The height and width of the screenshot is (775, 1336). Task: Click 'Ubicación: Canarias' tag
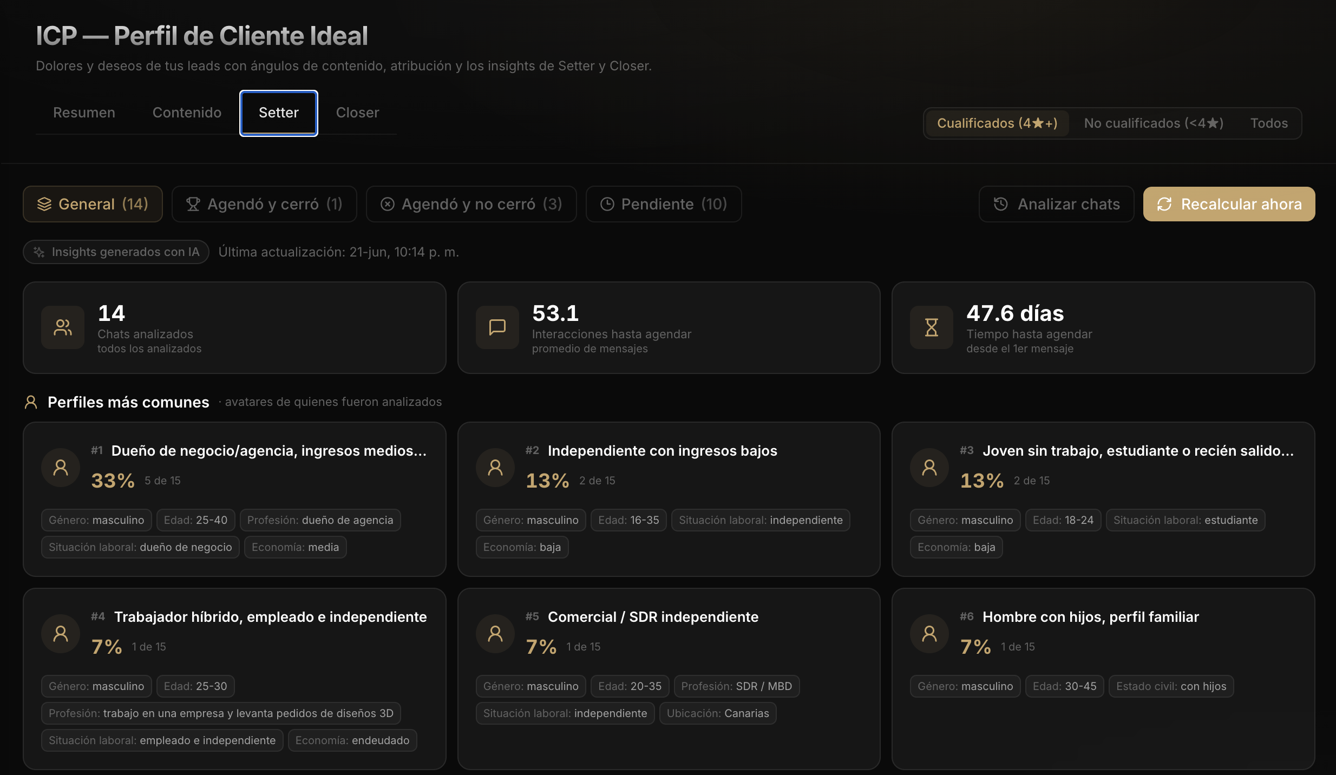pos(718,713)
